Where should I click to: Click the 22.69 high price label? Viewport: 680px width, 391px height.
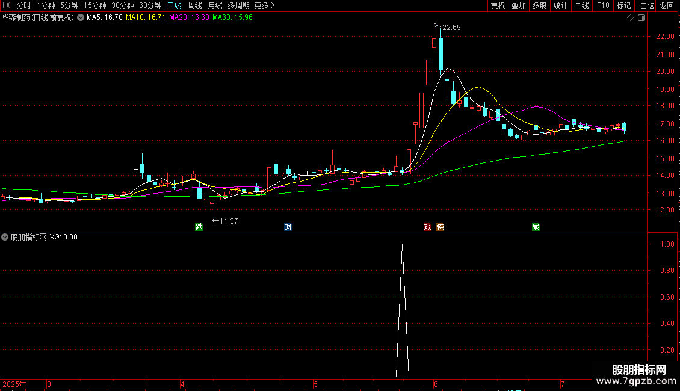(451, 28)
